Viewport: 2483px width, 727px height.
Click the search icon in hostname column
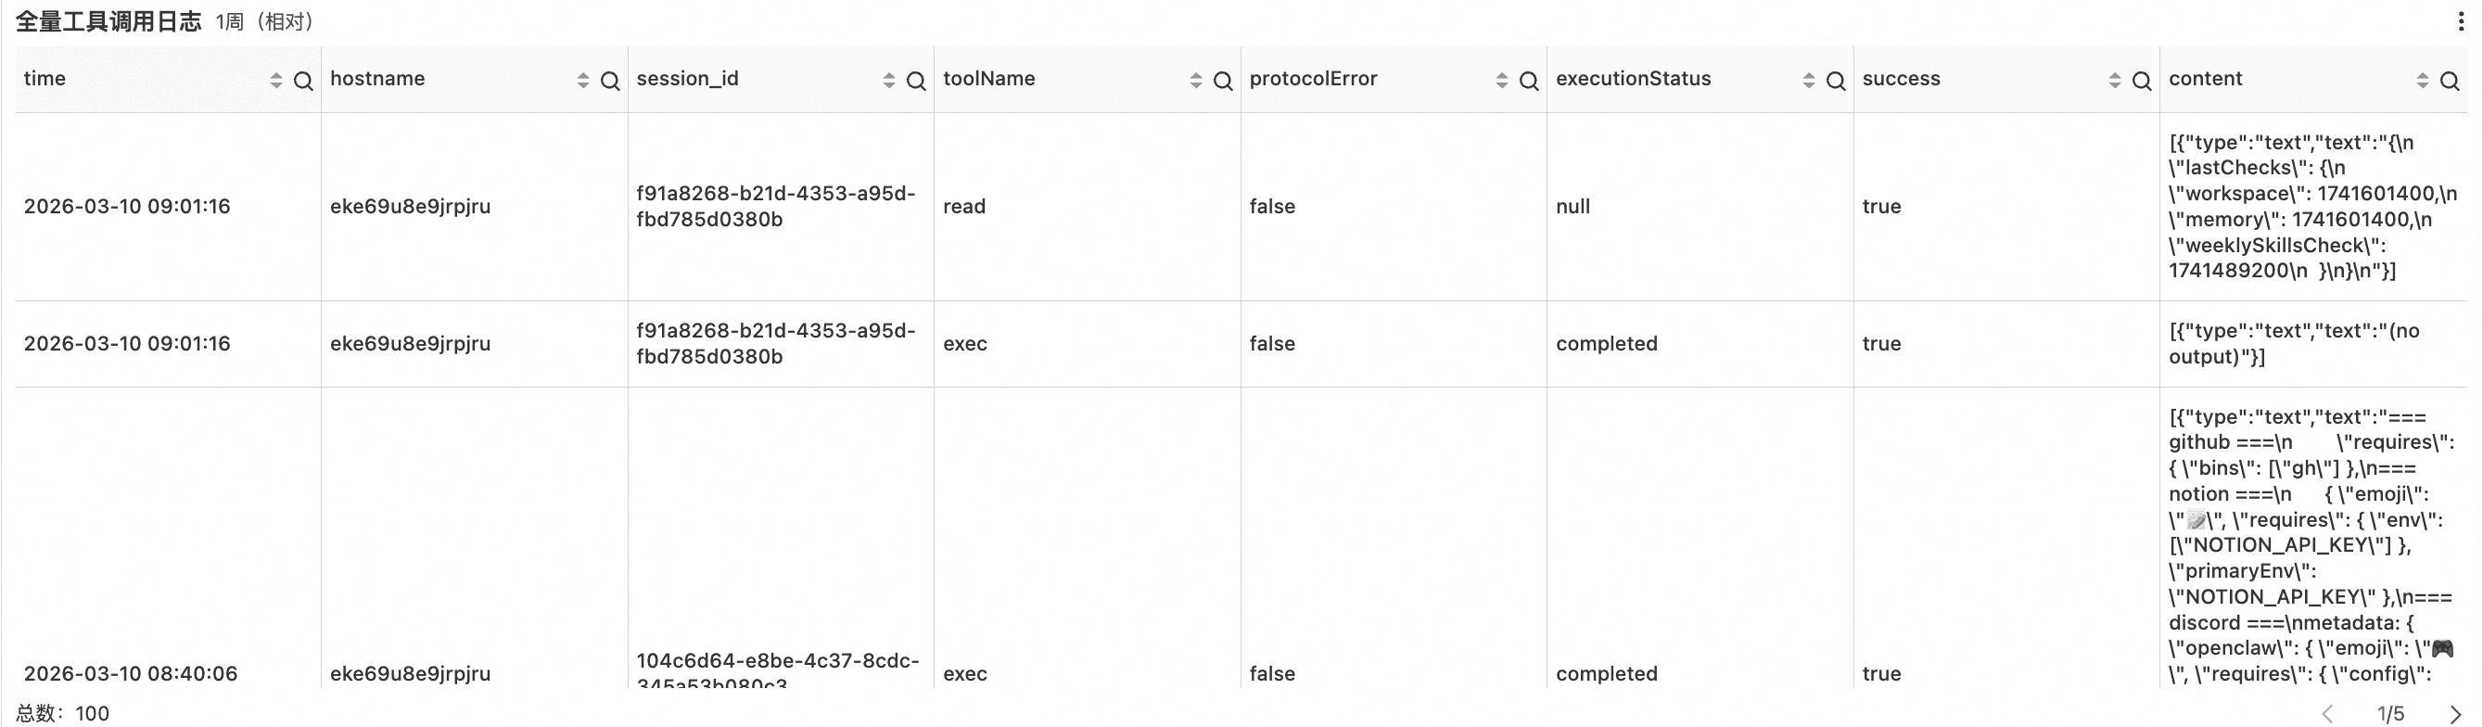tap(609, 81)
